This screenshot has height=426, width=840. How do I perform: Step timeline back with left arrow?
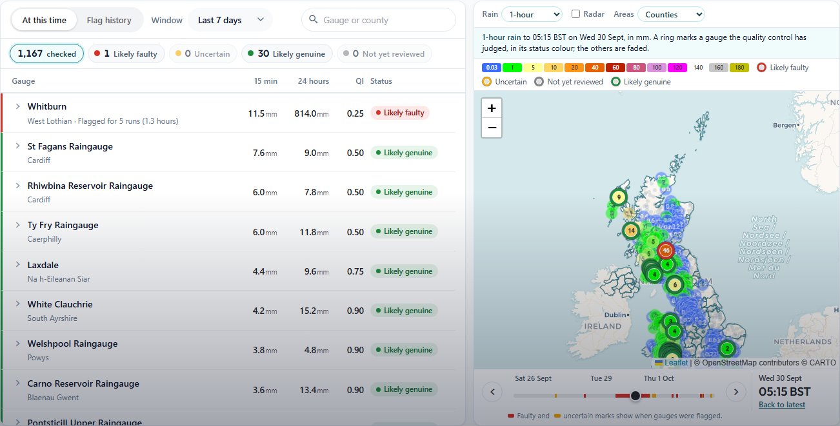[492, 391]
